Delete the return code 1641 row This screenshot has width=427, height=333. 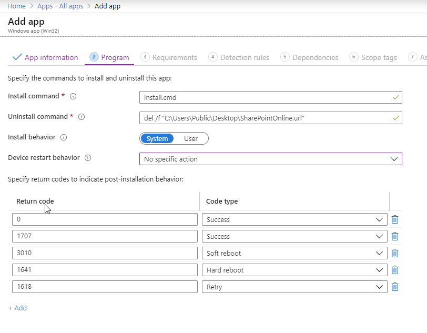click(x=395, y=270)
